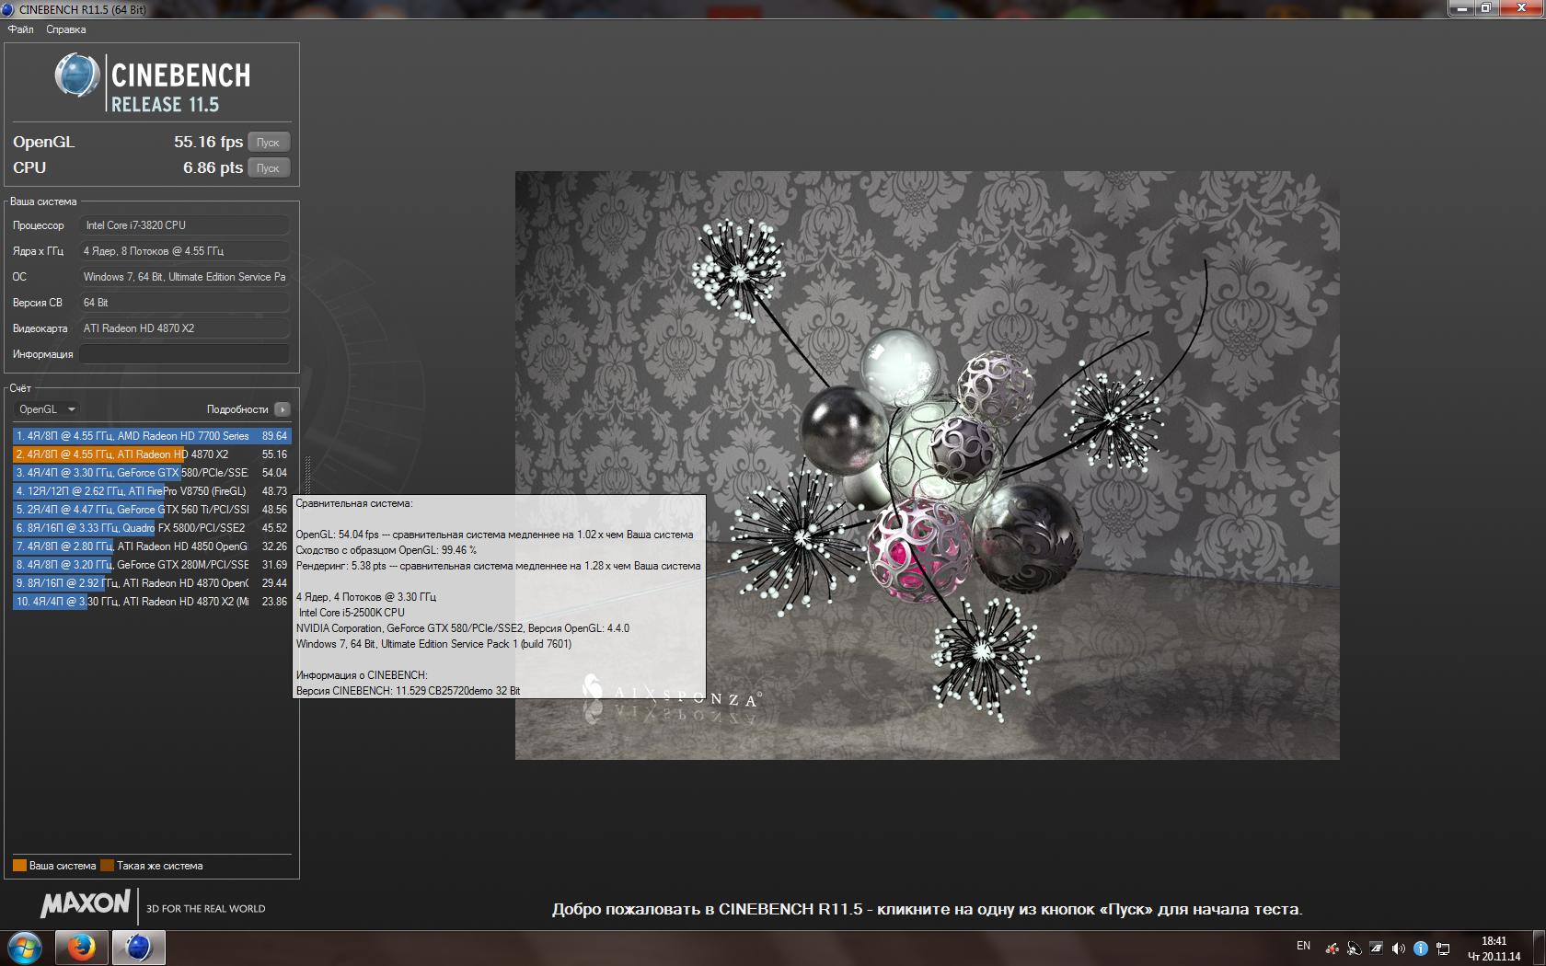The width and height of the screenshot is (1546, 966).
Task: Click the 55.16 fps OpenGL score
Action: pos(208,142)
